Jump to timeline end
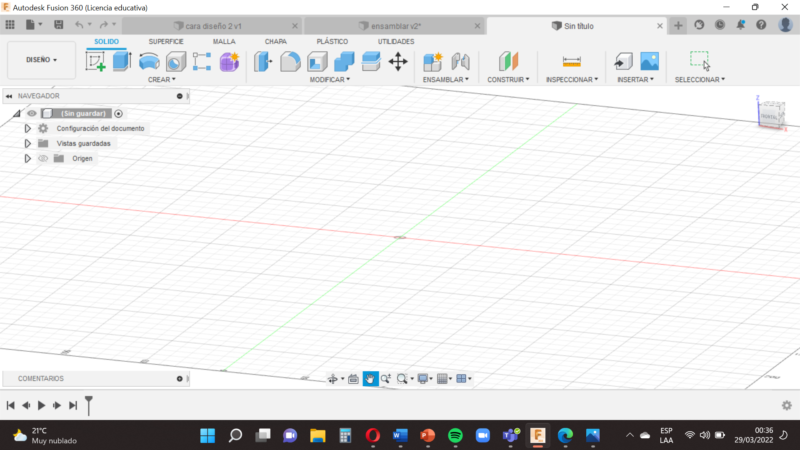The width and height of the screenshot is (800, 450). (73, 405)
